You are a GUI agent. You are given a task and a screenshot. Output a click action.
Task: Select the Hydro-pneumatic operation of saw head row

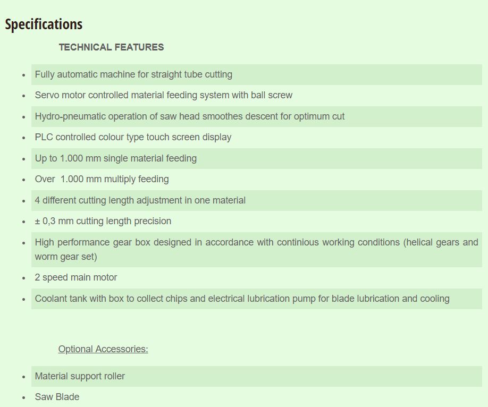[256, 116]
